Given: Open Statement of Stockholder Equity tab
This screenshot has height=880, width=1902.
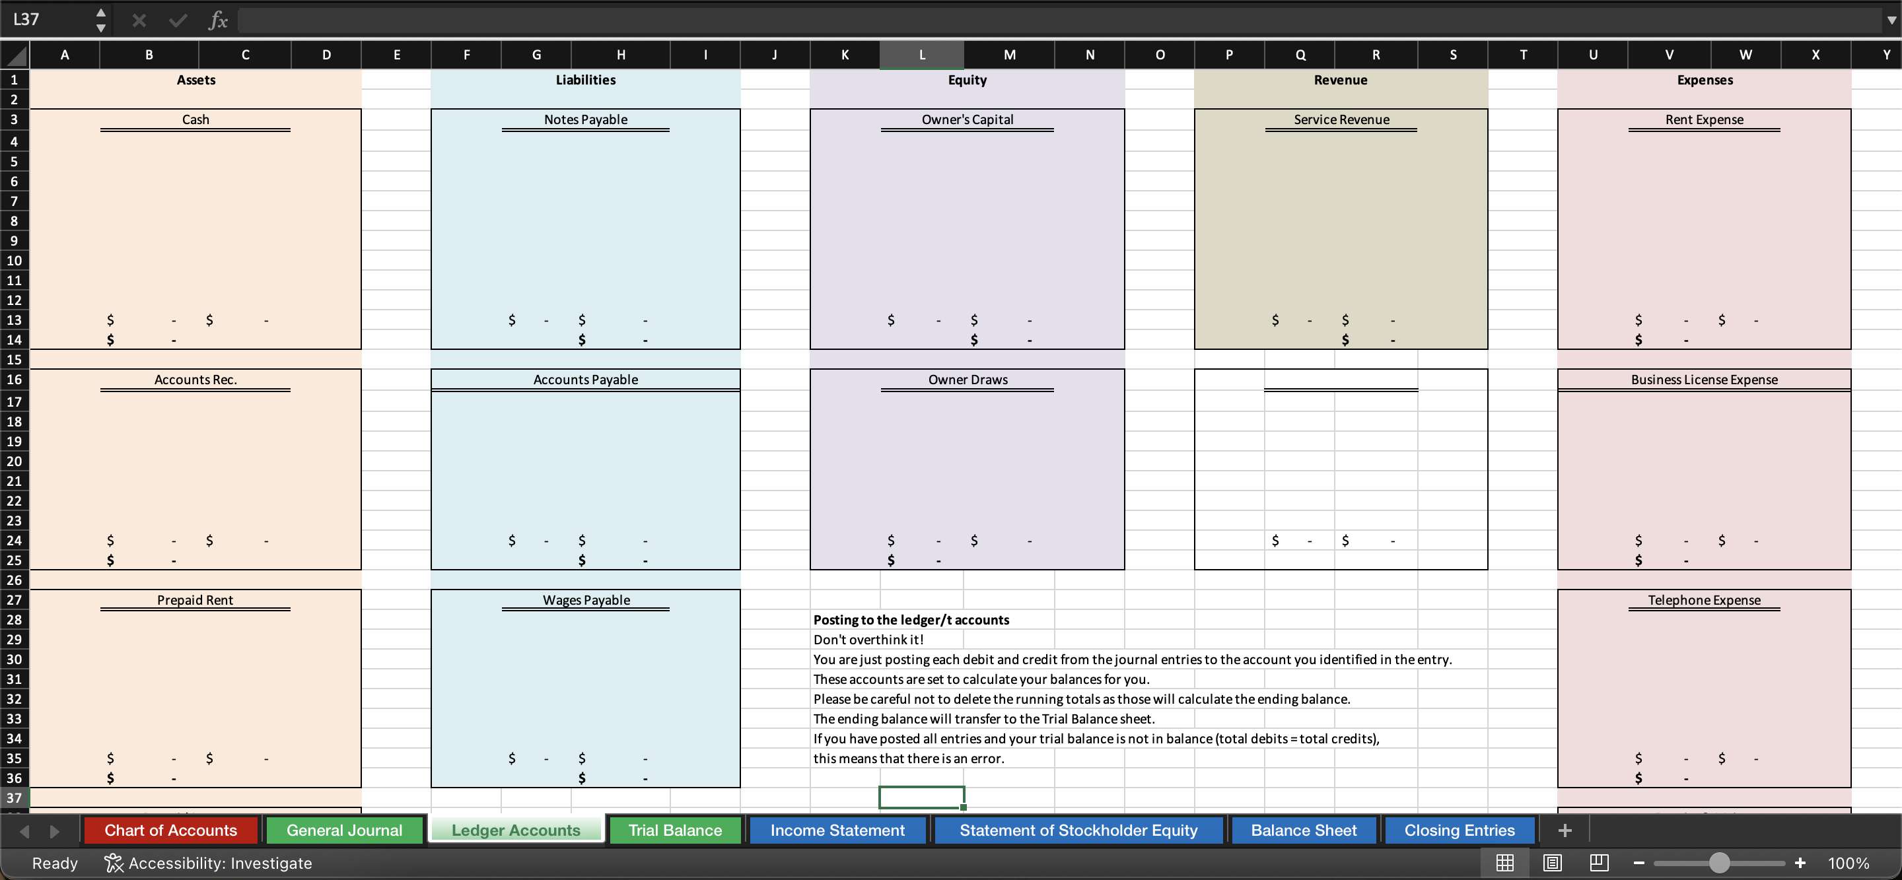Looking at the screenshot, I should 1078,830.
